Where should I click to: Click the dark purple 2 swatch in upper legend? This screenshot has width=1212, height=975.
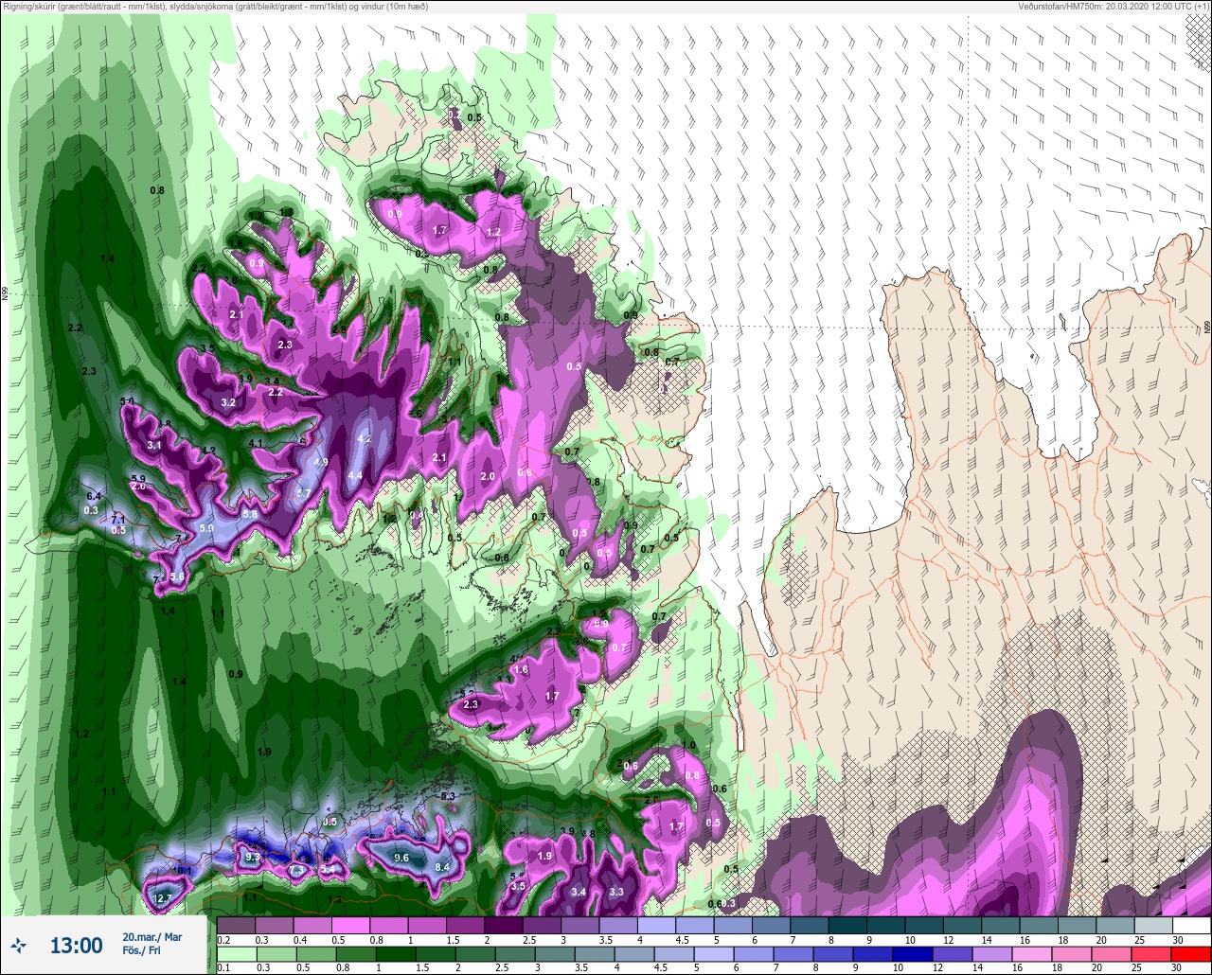[x=504, y=925]
